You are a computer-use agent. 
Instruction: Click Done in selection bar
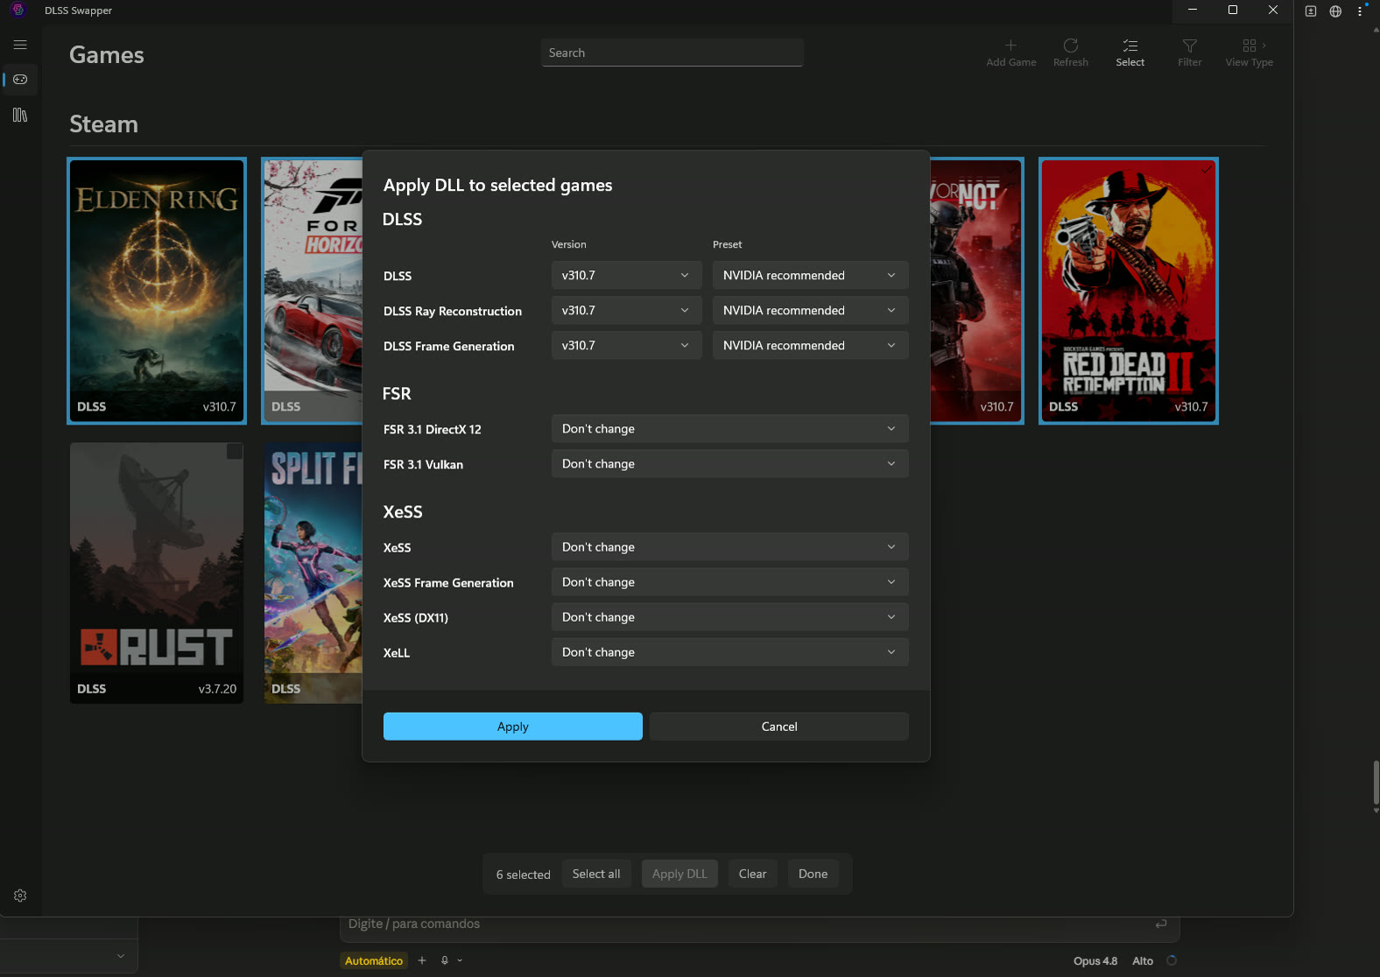point(813,874)
